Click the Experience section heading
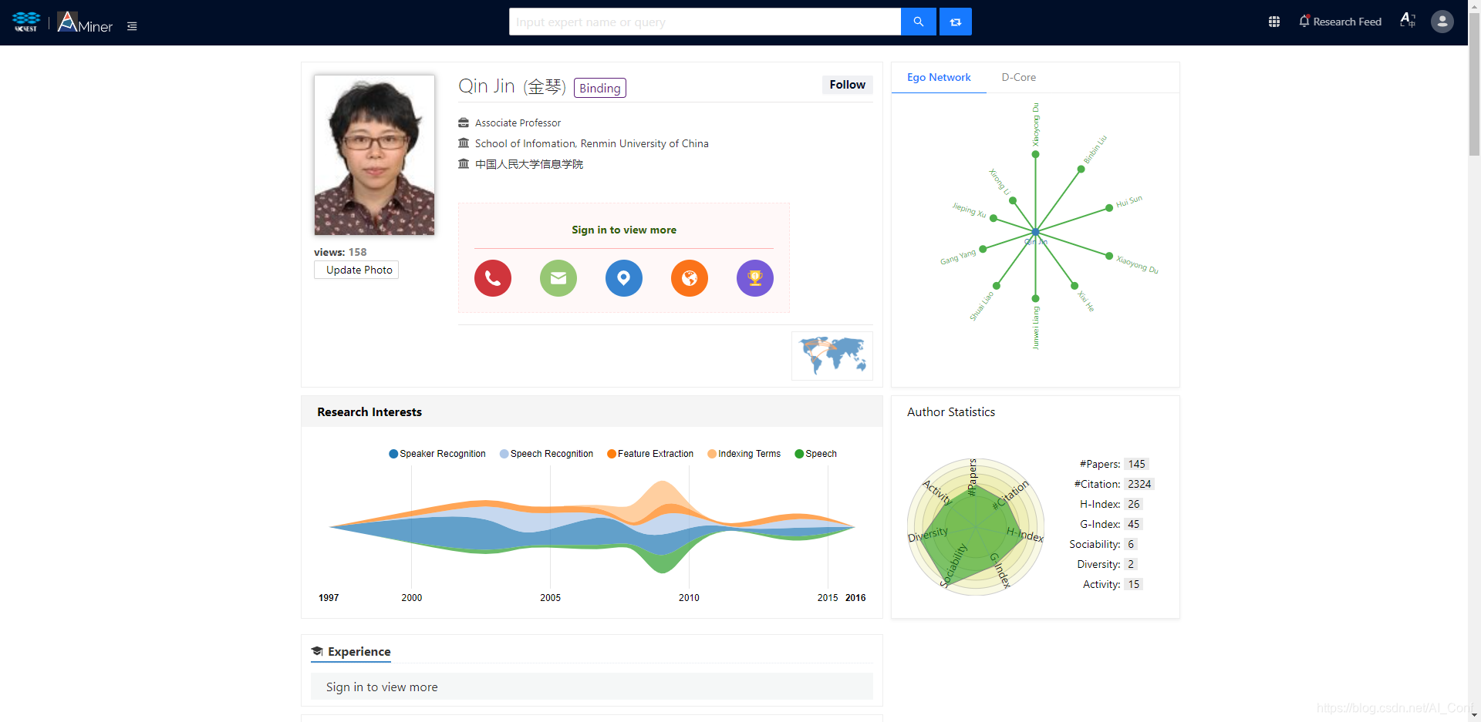The height and width of the screenshot is (722, 1481). tap(359, 652)
